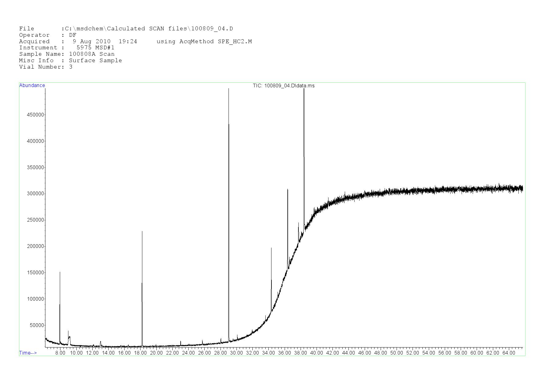This screenshot has width=538, height=380.
Task: Click the 50000 abundance tick label
Action: click(37, 325)
